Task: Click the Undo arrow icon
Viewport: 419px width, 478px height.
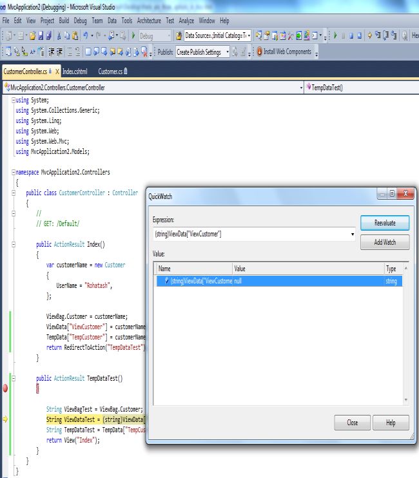Action: [86, 35]
